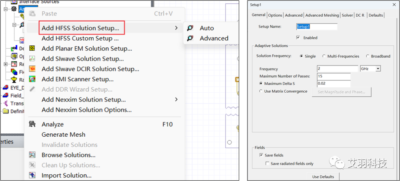Click the Analysis gear icon in project tree

pyautogui.click(x=14, y=9)
